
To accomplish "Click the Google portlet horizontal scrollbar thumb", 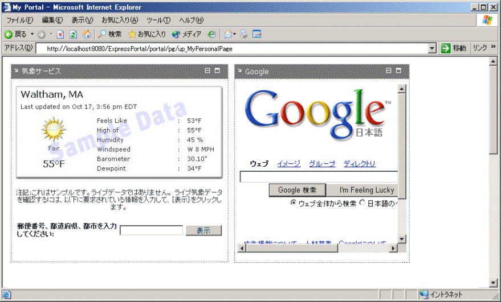I will [x=292, y=248].
